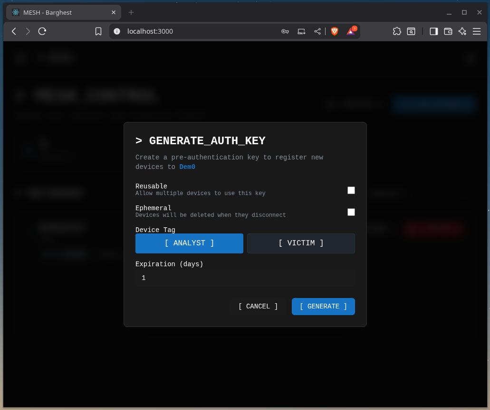Reload the localhost page
The image size is (490, 410).
click(x=42, y=31)
